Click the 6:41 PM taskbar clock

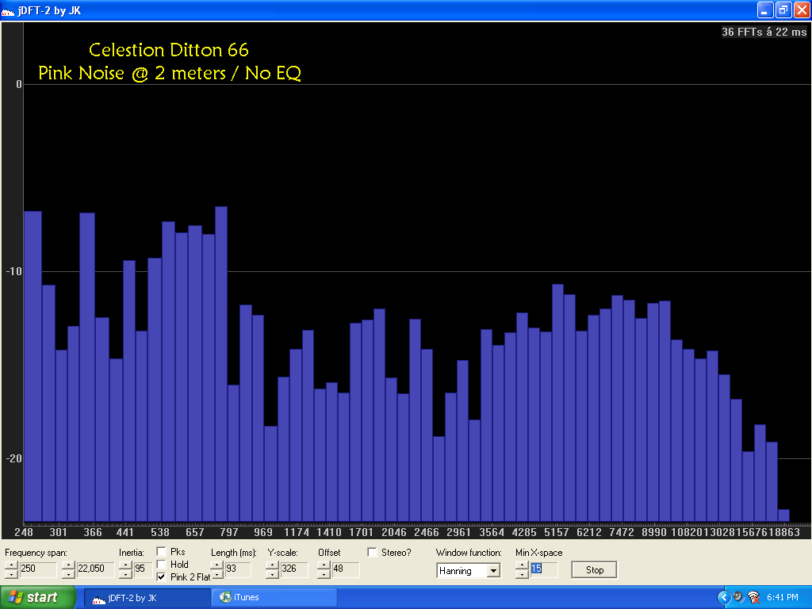coord(783,597)
